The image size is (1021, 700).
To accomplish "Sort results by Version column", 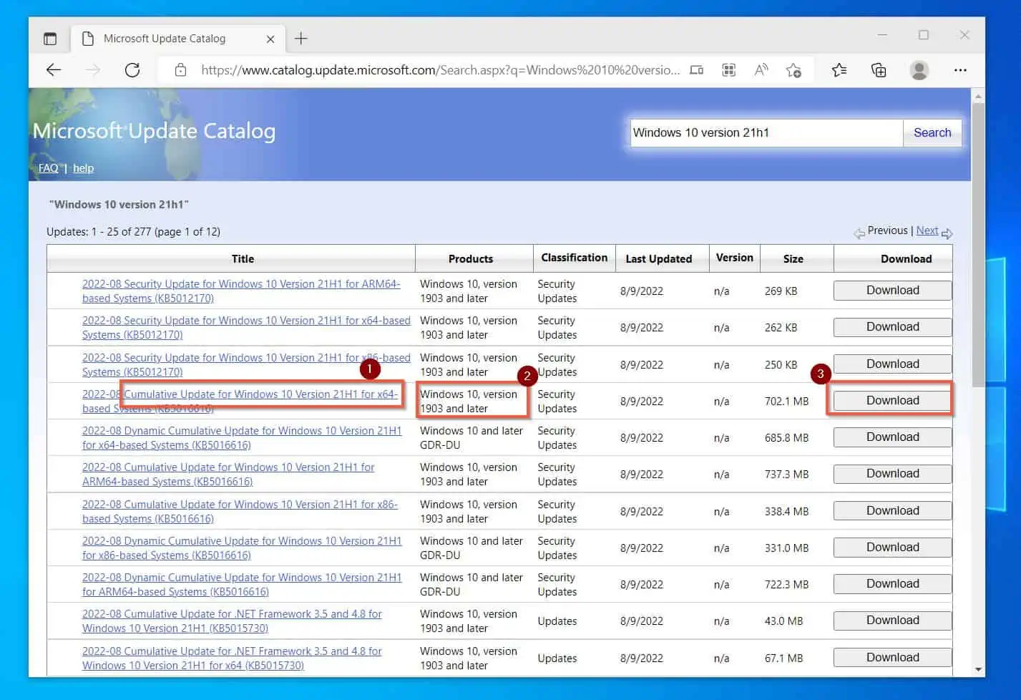I will [734, 258].
